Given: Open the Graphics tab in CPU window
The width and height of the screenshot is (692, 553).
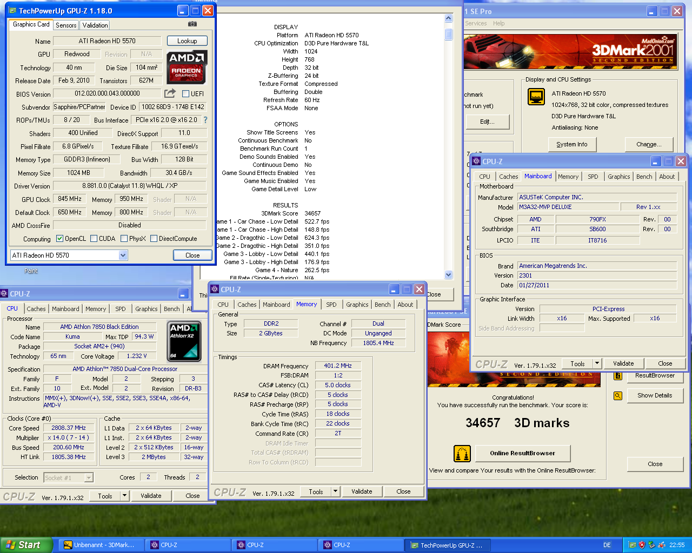Looking at the screenshot, I should (x=147, y=309).
